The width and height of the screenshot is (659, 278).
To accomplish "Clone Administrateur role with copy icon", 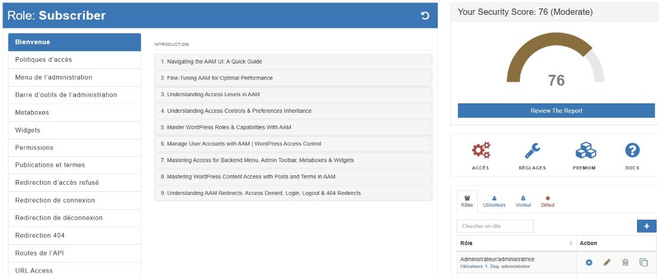I will coord(644,262).
